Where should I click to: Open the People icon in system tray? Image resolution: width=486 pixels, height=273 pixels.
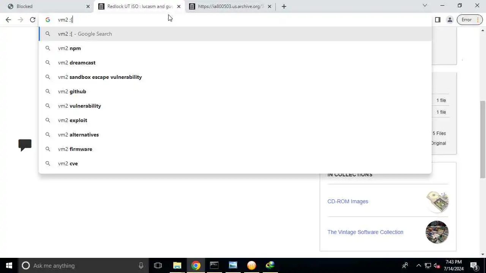[405, 265]
